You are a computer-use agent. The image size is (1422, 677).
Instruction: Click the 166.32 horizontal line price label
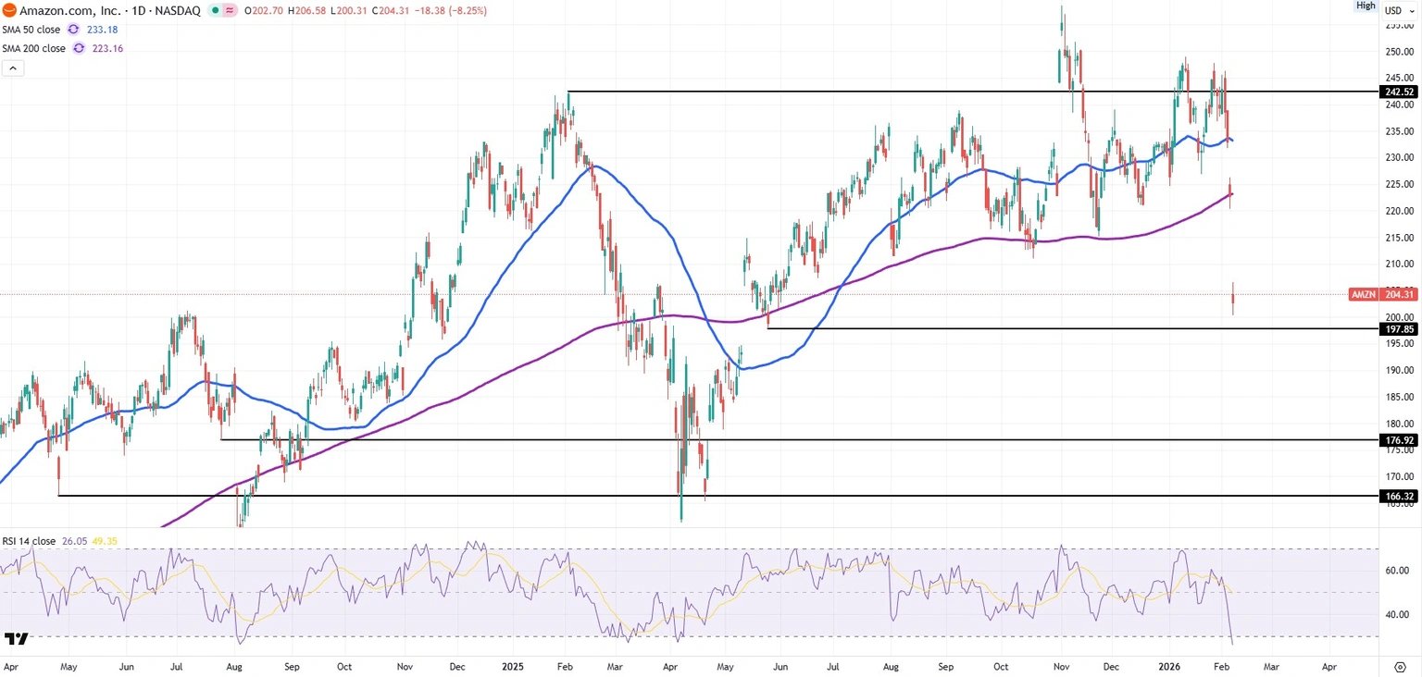point(1398,497)
